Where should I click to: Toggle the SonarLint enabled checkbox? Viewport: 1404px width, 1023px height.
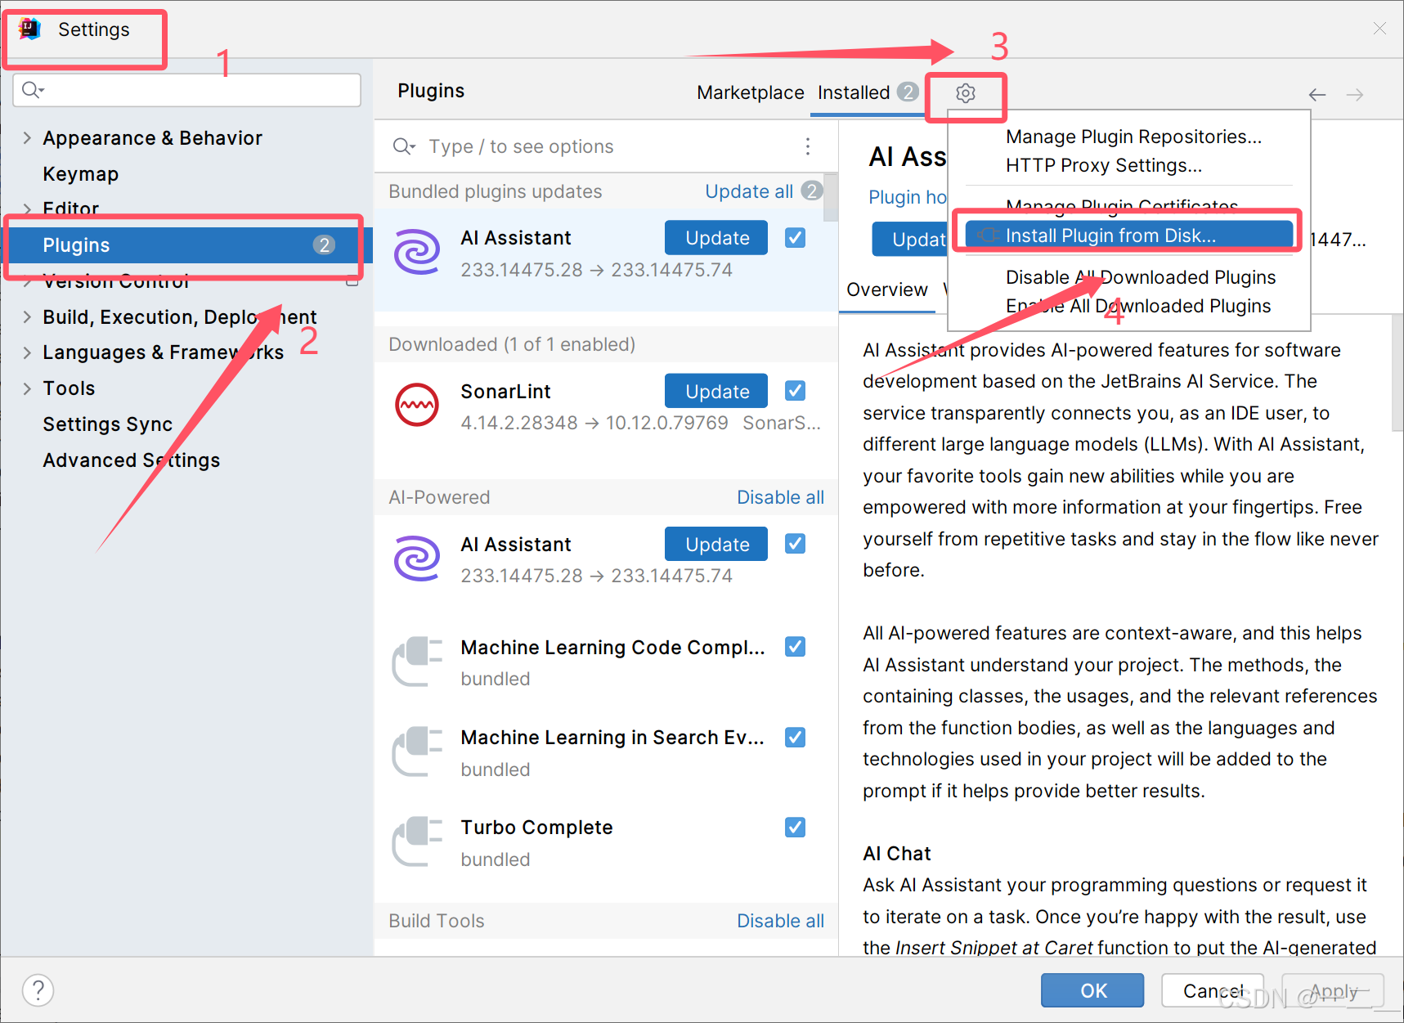tap(795, 391)
